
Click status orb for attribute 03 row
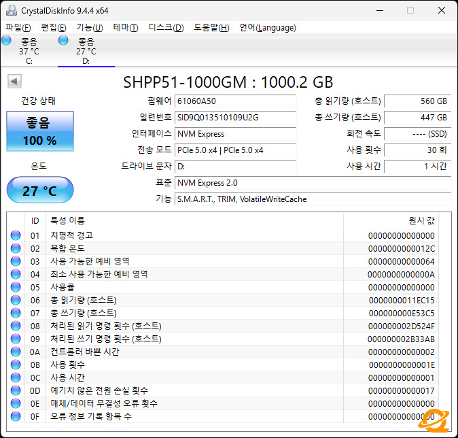point(16,261)
